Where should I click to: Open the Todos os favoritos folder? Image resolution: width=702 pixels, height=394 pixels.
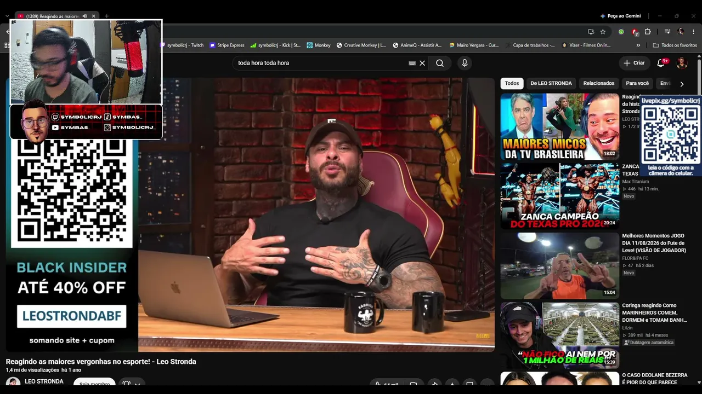[x=675, y=45]
